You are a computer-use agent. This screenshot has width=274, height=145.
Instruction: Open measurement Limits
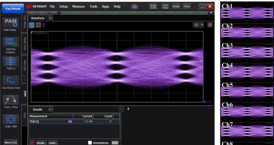click(x=53, y=143)
